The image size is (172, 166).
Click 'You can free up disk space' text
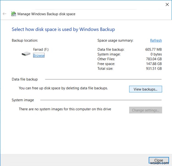pos(63,88)
